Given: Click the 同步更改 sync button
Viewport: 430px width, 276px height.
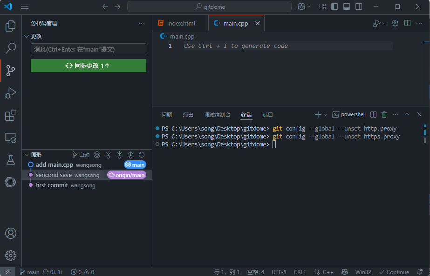Looking at the screenshot, I should pos(88,66).
